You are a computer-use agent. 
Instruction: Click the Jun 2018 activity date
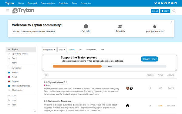click(x=171, y=106)
